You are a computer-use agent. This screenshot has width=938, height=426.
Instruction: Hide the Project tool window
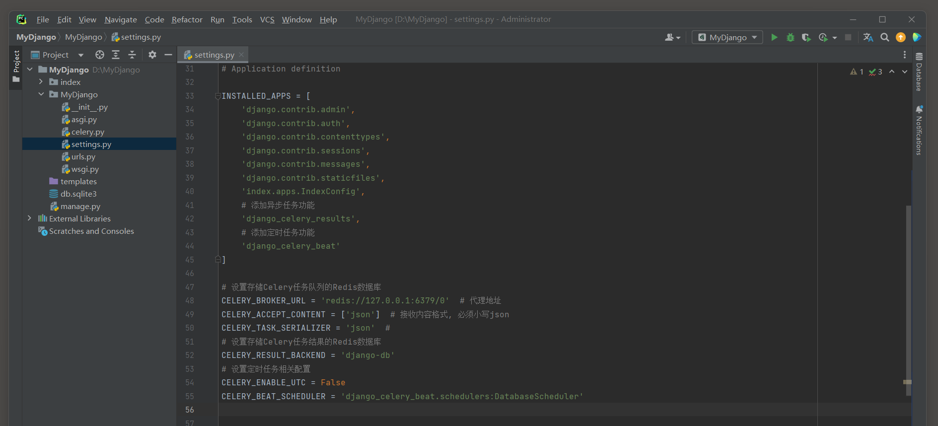tap(168, 55)
